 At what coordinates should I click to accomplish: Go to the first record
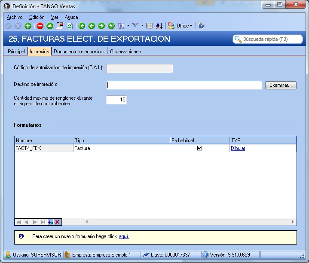(82, 26)
